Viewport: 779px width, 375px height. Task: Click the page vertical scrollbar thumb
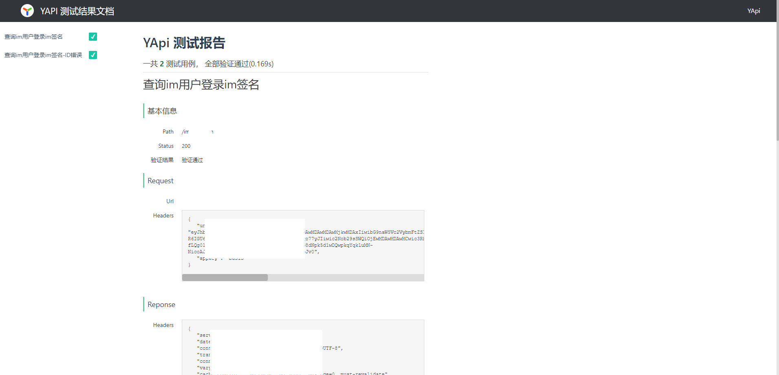click(777, 70)
